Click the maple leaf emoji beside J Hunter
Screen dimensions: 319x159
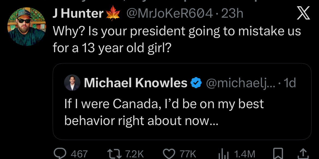pos(112,14)
